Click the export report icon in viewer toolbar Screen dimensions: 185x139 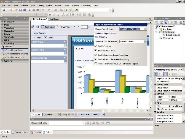[33, 27]
